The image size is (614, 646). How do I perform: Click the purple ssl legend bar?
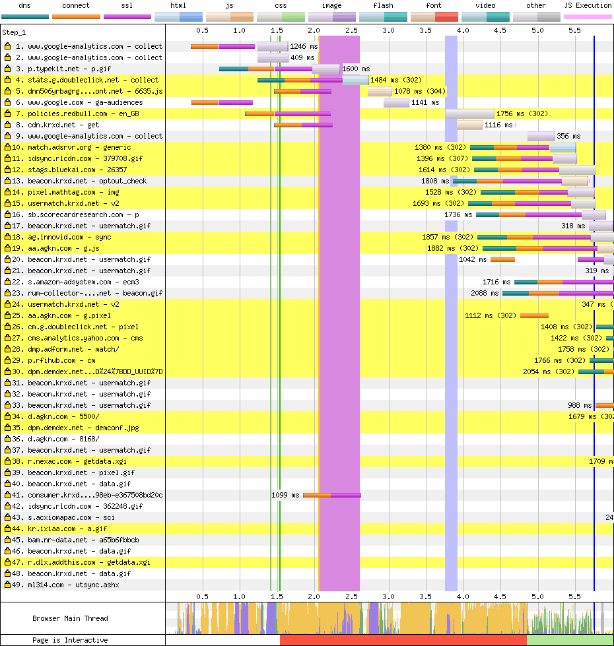pyautogui.click(x=127, y=17)
